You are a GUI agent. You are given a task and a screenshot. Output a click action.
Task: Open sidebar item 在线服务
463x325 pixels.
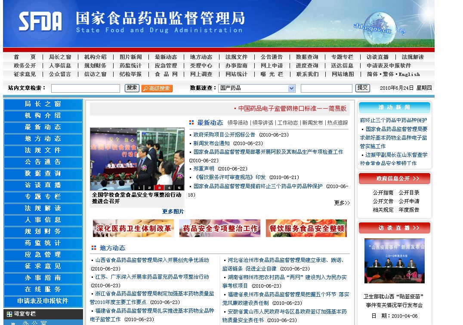click(43, 289)
